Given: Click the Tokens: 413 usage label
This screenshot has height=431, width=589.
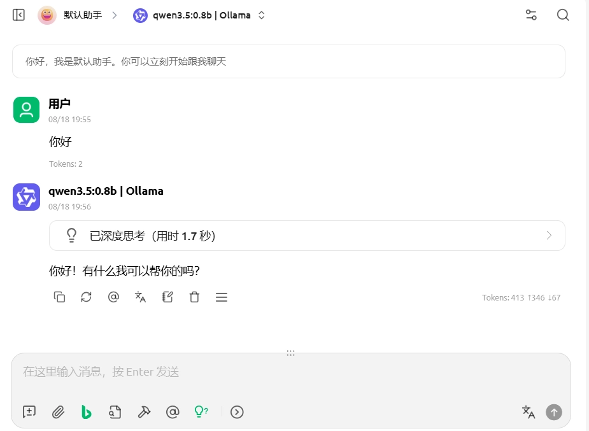Looking at the screenshot, I should pos(522,298).
